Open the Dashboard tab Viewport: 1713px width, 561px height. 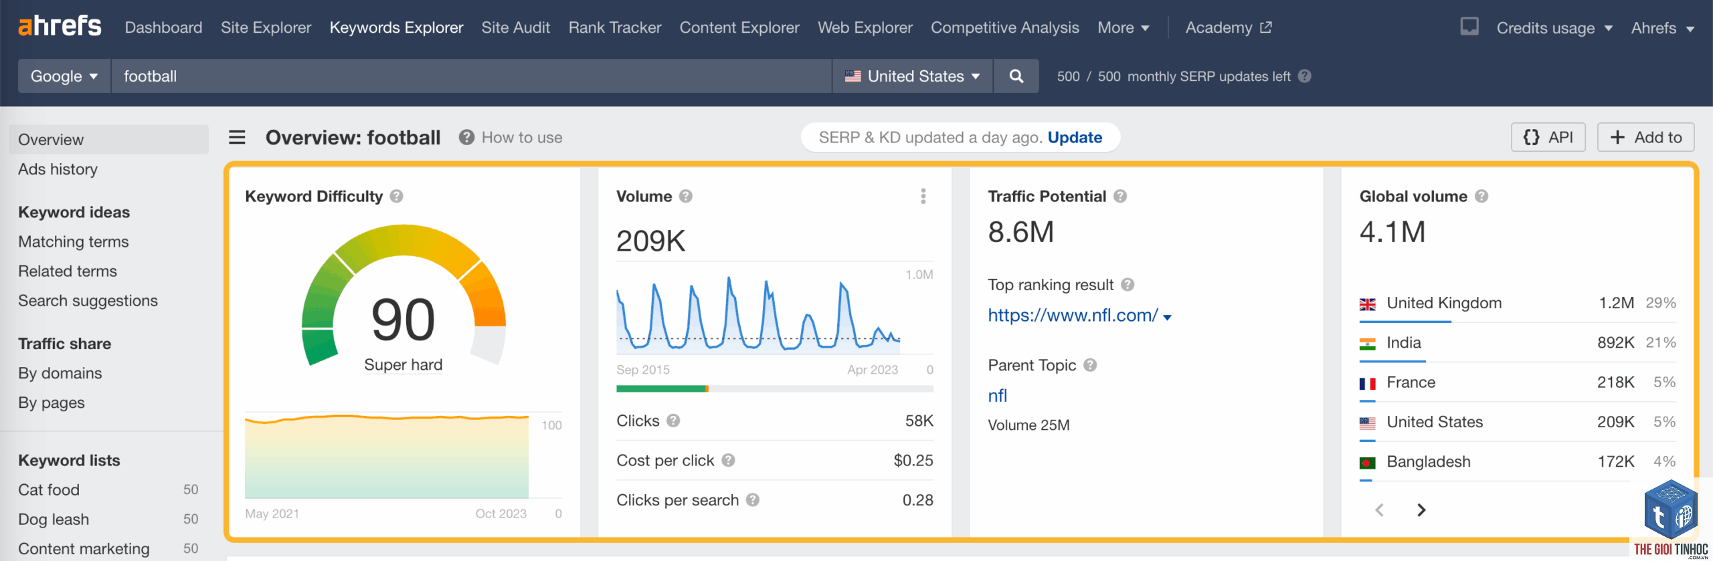(163, 27)
